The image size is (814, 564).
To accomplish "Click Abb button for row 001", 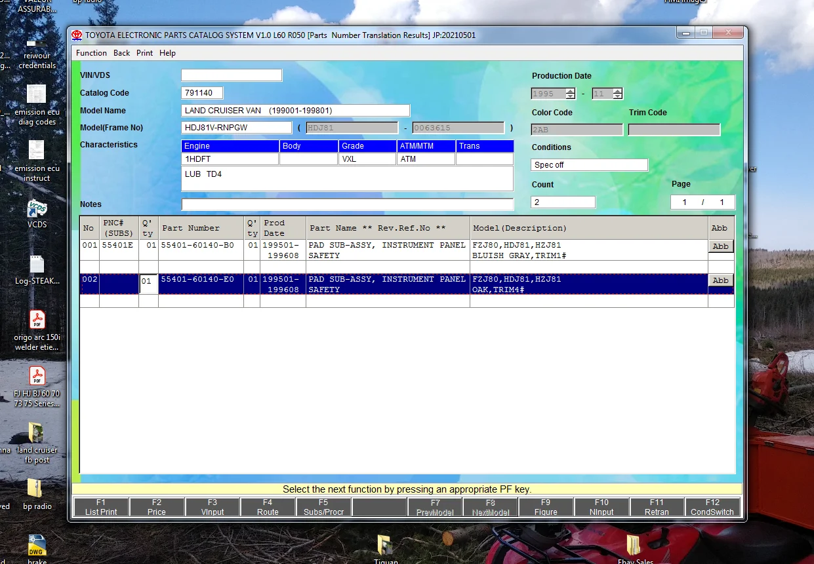I will (721, 246).
